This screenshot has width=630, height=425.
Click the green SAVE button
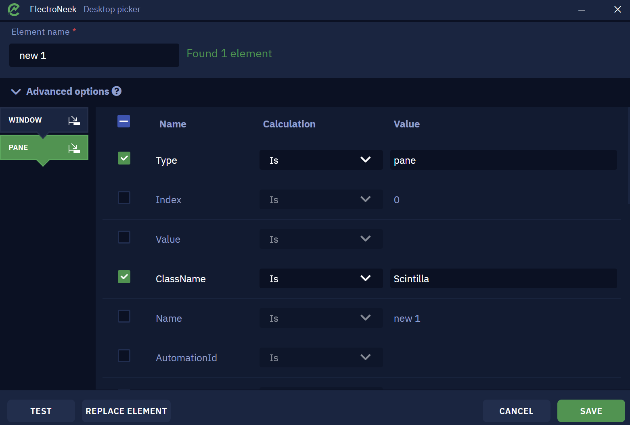pos(591,411)
